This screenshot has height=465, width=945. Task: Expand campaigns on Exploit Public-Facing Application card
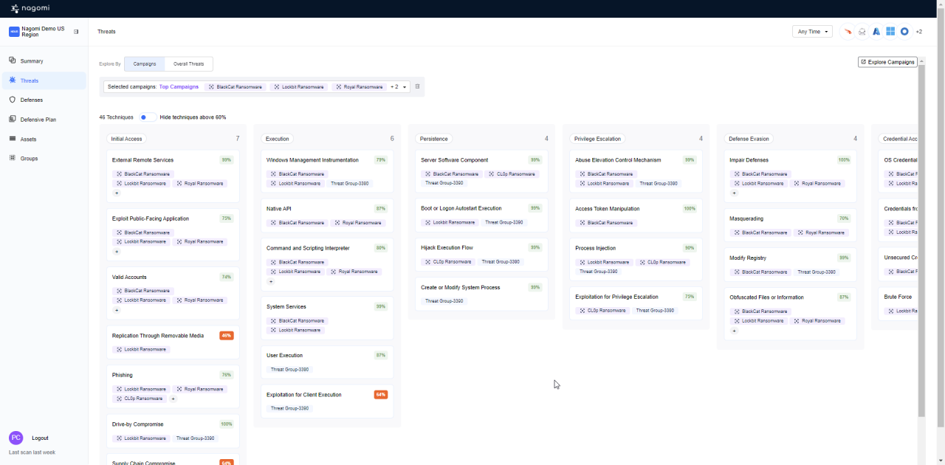coord(116,251)
